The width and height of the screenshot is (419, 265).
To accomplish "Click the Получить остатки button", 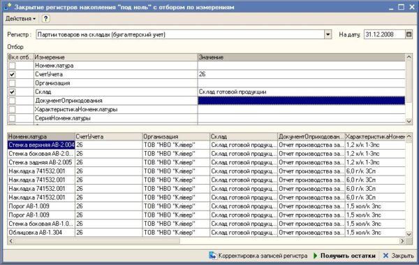I will click(344, 256).
